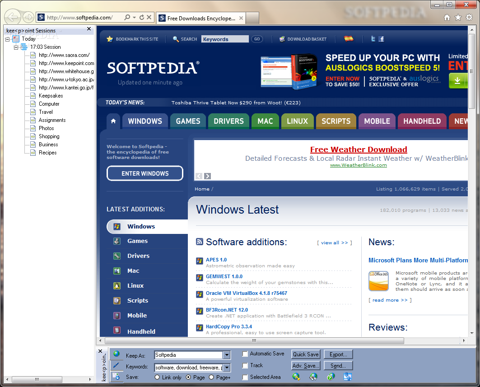The height and width of the screenshot is (387, 480).
Task: Collapse the Today tree node
Action: 7,39
